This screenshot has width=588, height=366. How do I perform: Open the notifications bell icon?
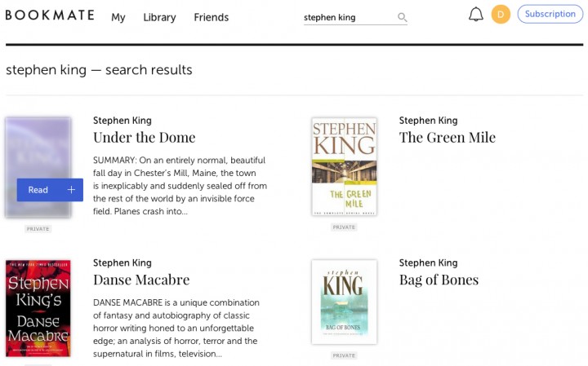tap(476, 14)
